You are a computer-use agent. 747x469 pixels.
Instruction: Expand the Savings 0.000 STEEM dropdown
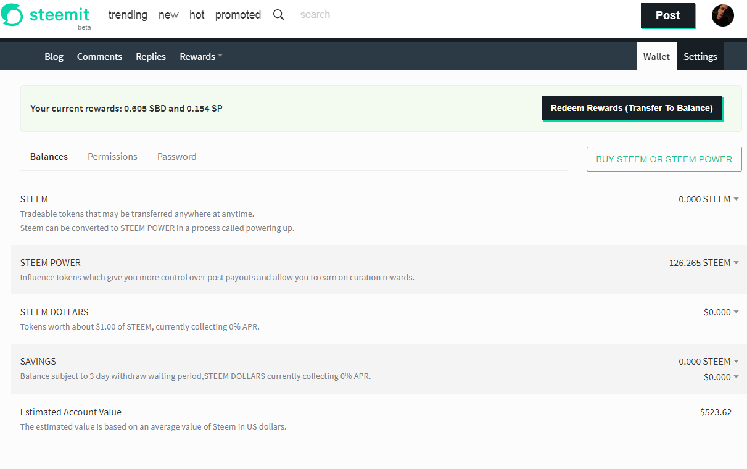tap(709, 362)
